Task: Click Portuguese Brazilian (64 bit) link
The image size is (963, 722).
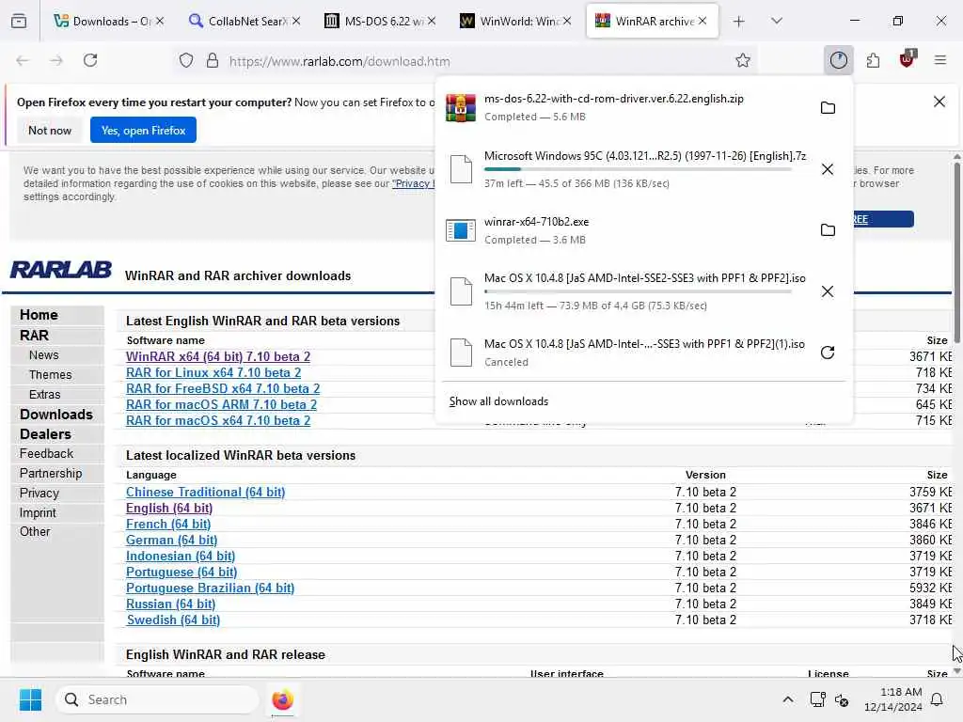Action: click(x=210, y=589)
